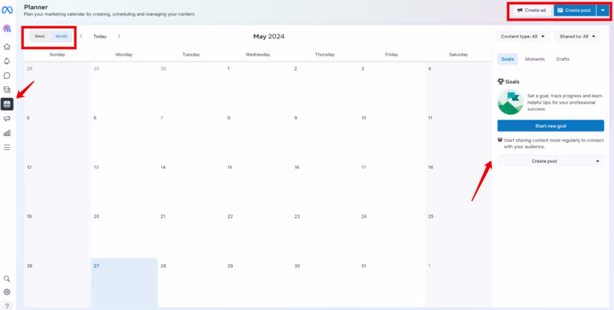
Task: Click Start new goal button
Action: pos(550,126)
